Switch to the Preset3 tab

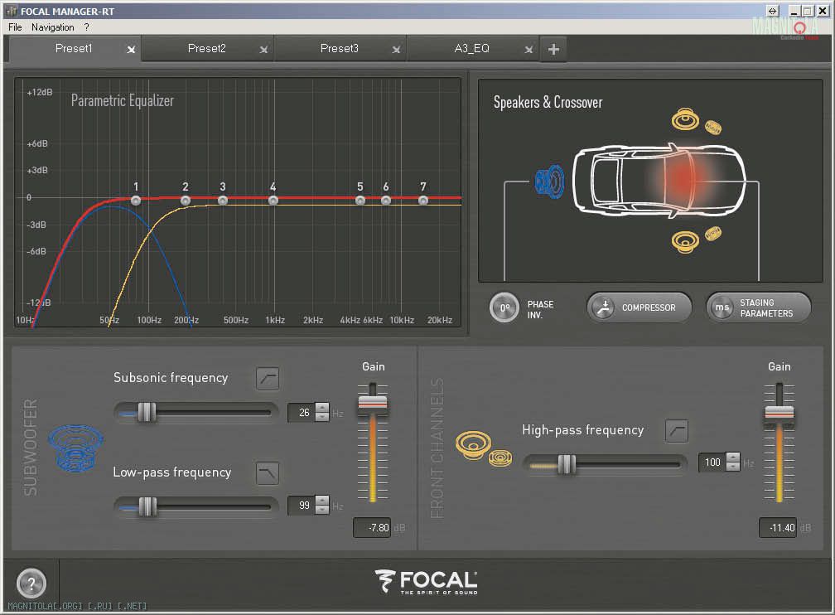coord(340,49)
